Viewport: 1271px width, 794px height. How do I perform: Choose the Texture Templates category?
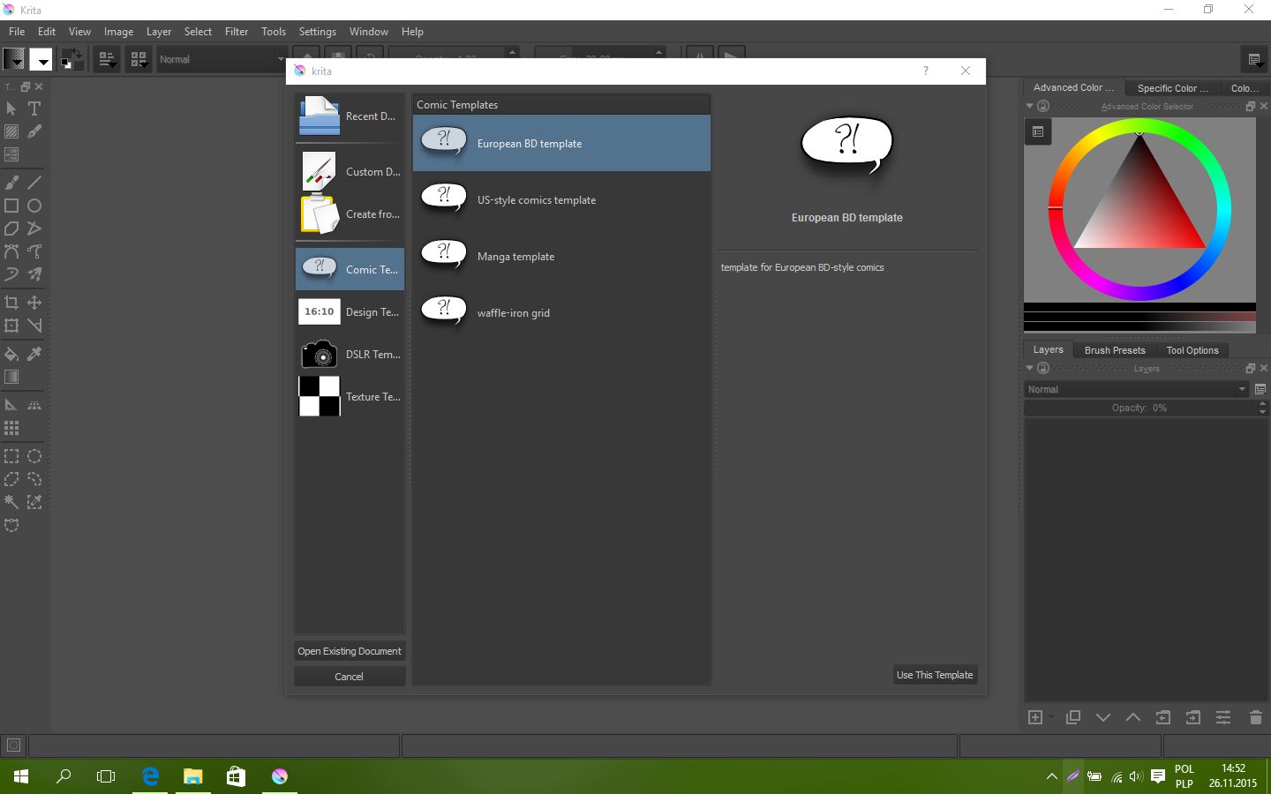[350, 396]
